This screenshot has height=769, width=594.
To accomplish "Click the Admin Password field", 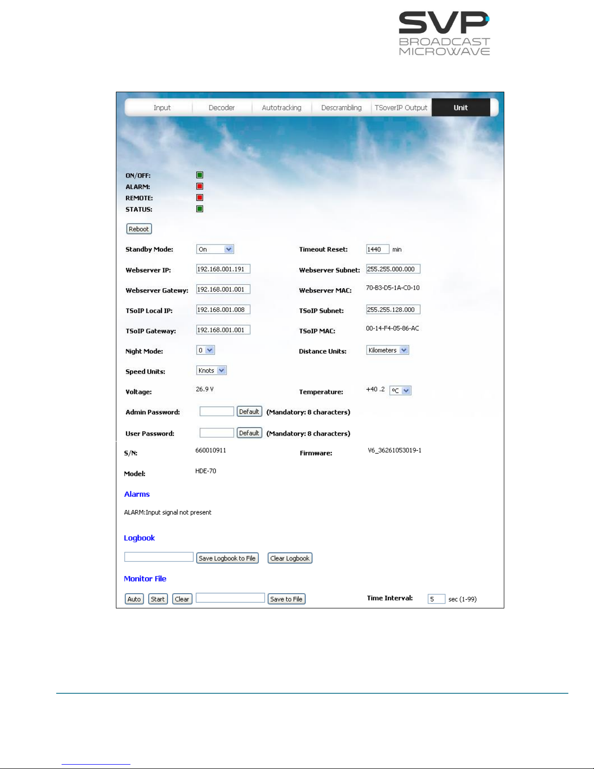I will (x=217, y=411).
